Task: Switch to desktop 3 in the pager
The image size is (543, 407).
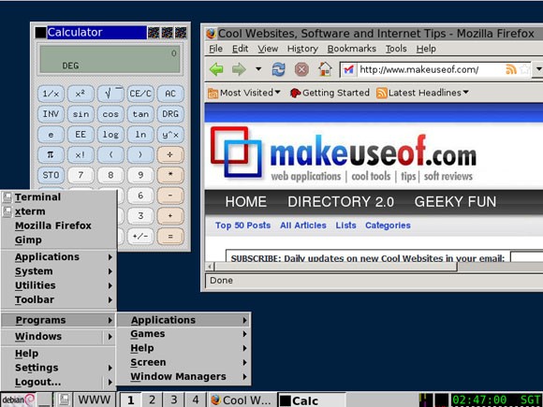Action: click(x=174, y=400)
